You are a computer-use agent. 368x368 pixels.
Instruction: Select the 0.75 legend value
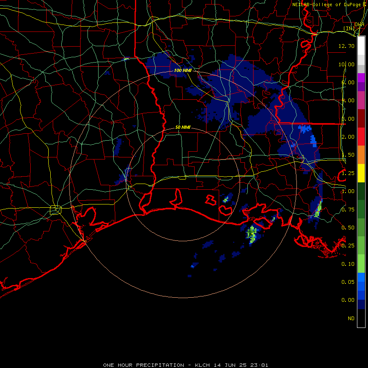(348, 210)
